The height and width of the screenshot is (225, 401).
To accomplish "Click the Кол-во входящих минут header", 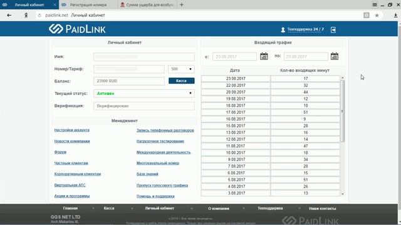I will coord(305,70).
